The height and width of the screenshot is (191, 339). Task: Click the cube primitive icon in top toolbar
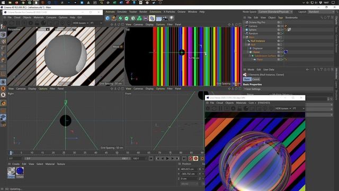click(x=108, y=18)
